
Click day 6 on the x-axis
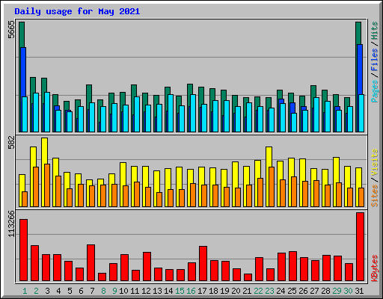[x=81, y=291]
